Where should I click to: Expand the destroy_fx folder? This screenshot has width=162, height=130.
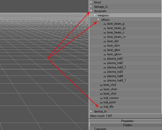91,111
